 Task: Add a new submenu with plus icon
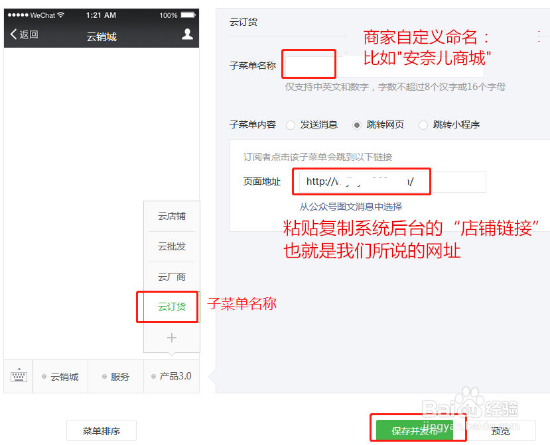click(172, 338)
